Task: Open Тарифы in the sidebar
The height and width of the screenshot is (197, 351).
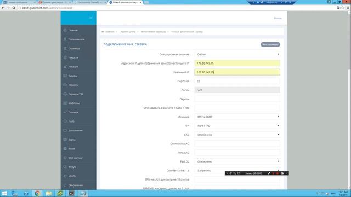Action: coord(78,76)
